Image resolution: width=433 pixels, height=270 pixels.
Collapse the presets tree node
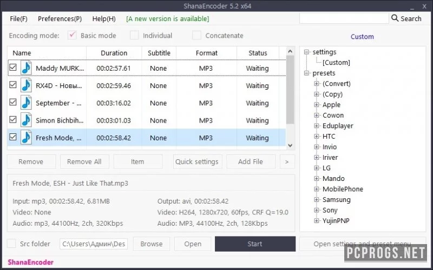coord(306,73)
